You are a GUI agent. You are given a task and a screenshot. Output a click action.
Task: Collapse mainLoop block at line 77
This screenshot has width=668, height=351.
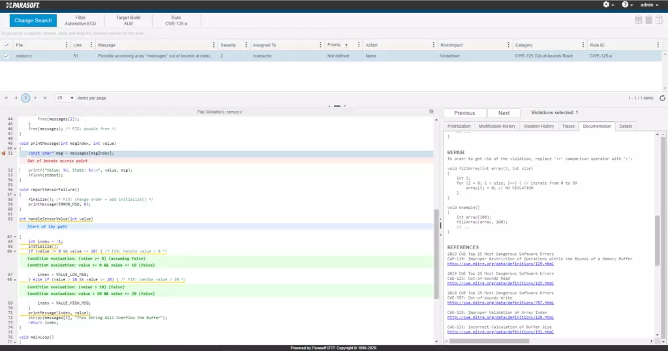[16, 342]
